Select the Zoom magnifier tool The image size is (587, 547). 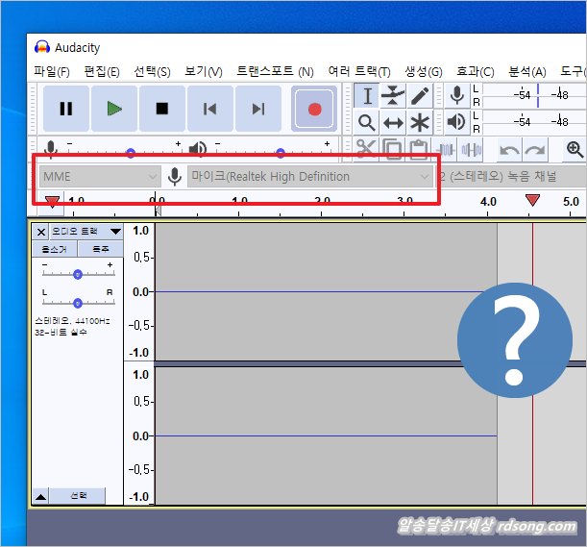tap(366, 122)
